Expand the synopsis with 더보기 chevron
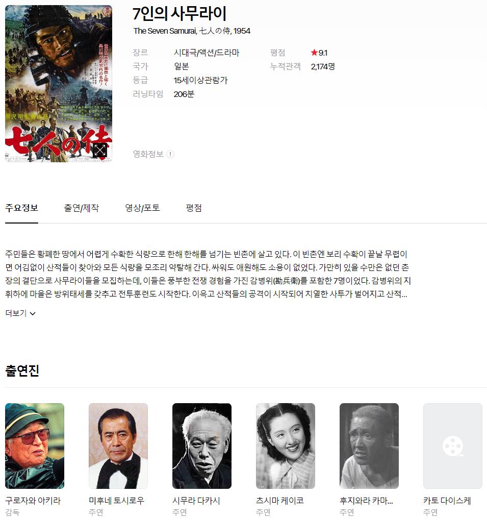The image size is (487, 520). (x=20, y=313)
